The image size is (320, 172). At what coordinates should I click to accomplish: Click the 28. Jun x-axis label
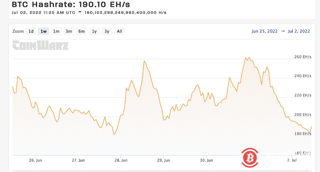121,160
